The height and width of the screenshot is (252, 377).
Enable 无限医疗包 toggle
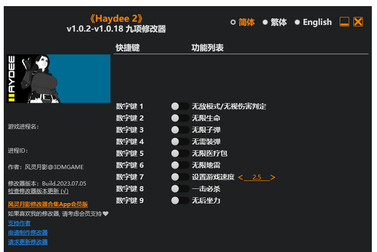(x=180, y=154)
